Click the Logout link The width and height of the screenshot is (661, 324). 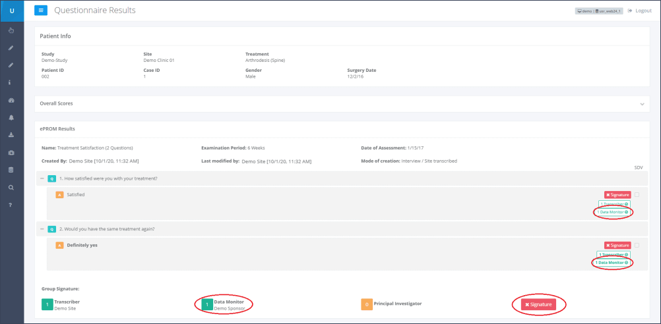point(639,11)
